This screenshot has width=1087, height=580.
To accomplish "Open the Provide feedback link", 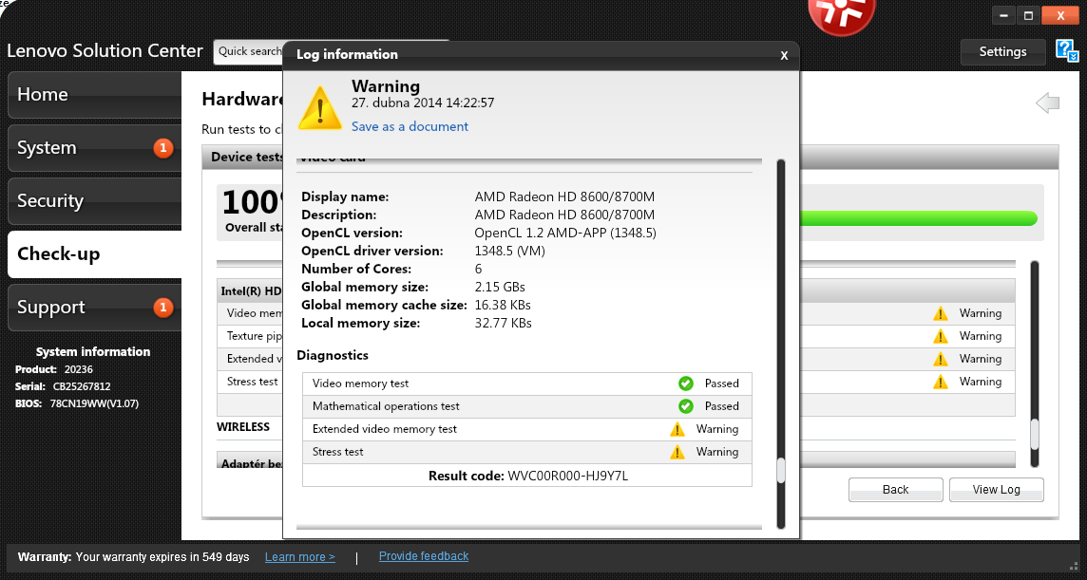I will click(424, 555).
